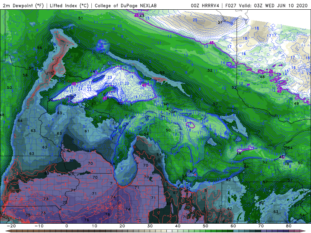The image size is (311, 233).
Task: Click the dewpoint value '67' on the map
Action: tap(175, 193)
